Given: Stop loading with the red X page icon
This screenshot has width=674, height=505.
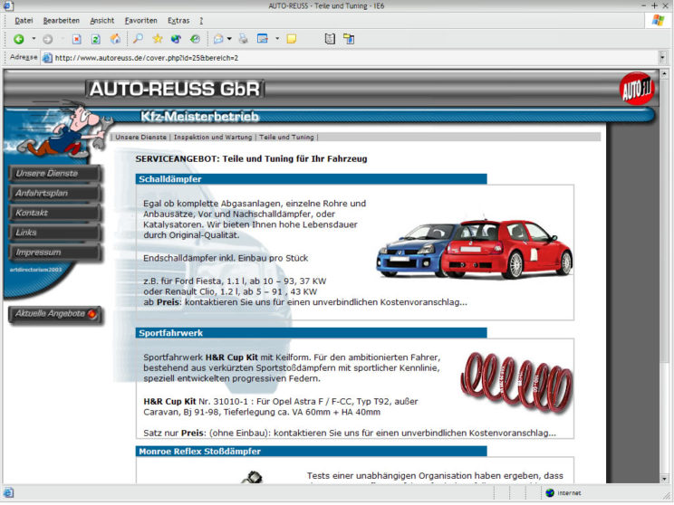Looking at the screenshot, I should pos(76,39).
